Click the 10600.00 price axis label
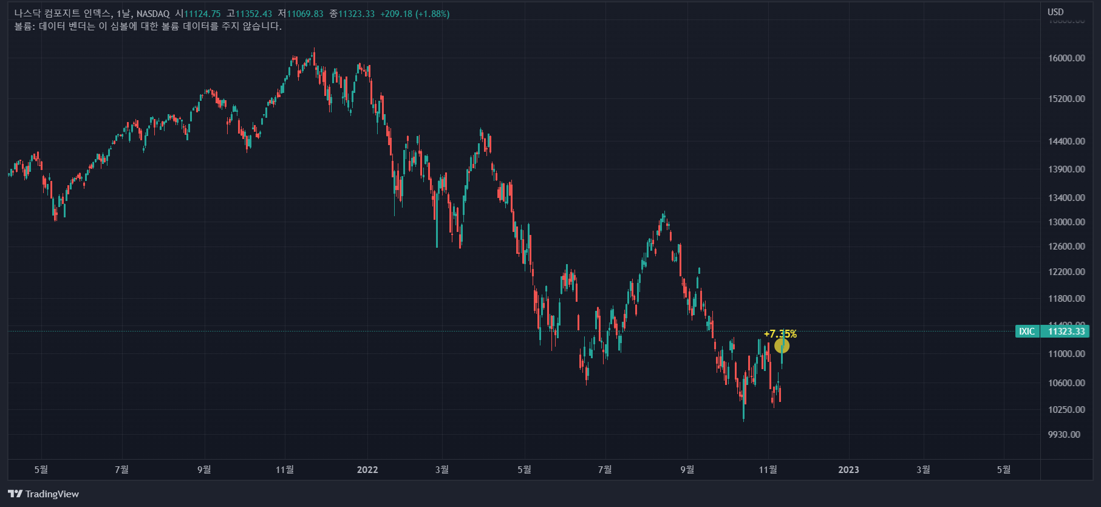 [x=1066, y=383]
